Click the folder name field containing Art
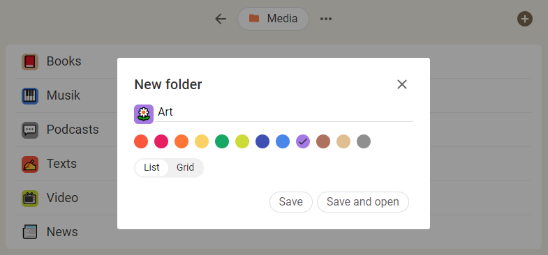548x255 pixels. click(284, 112)
